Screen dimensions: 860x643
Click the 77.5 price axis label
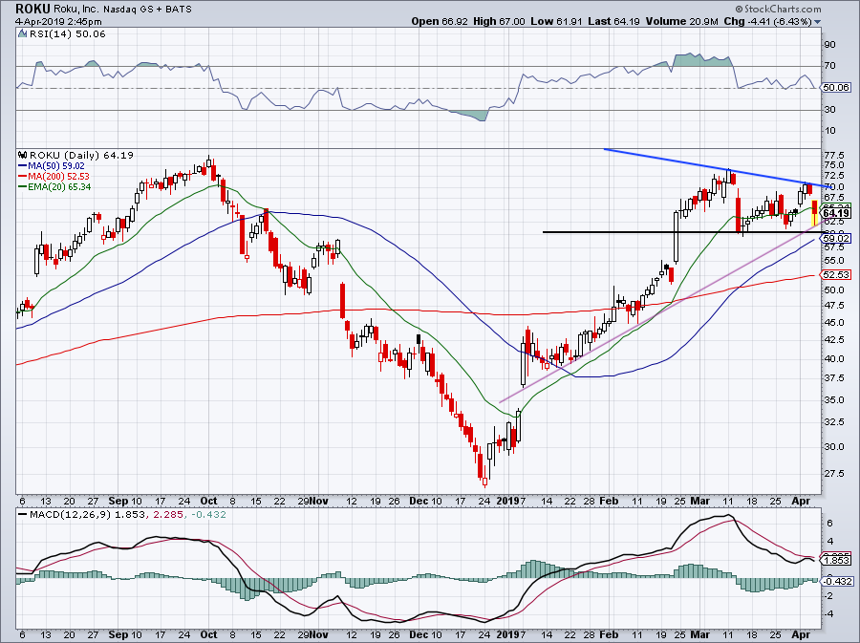click(833, 155)
